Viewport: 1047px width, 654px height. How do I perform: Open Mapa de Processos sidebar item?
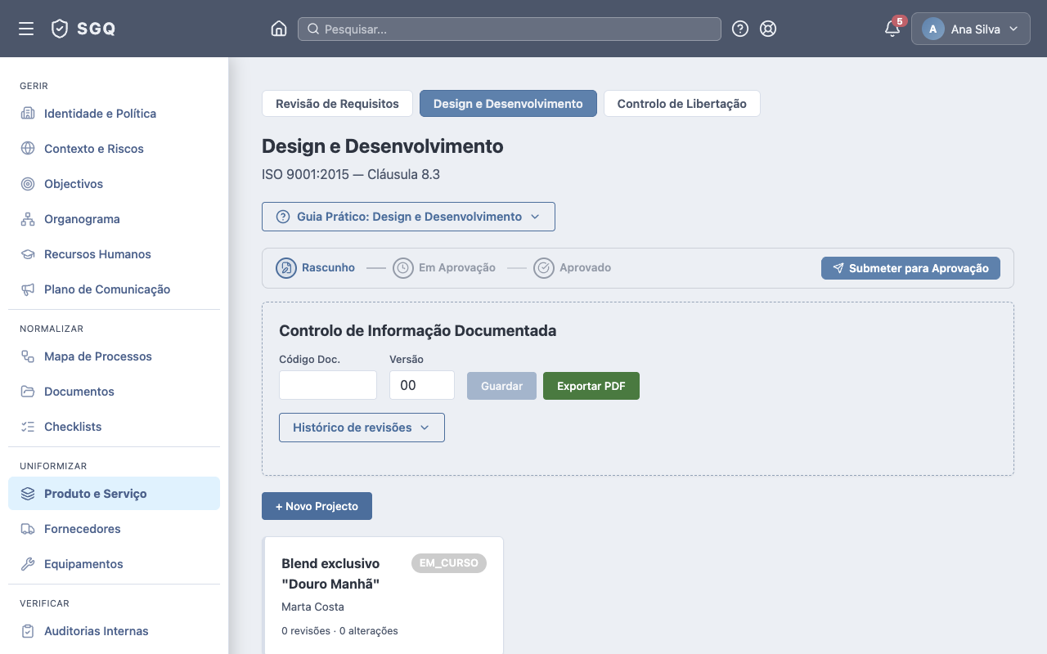pyautogui.click(x=114, y=356)
